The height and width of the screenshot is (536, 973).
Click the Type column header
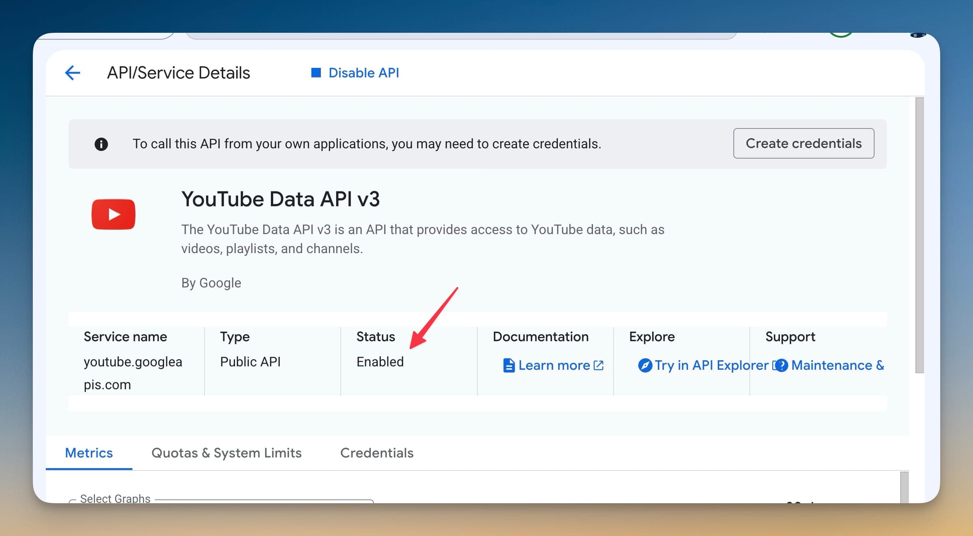(x=235, y=337)
